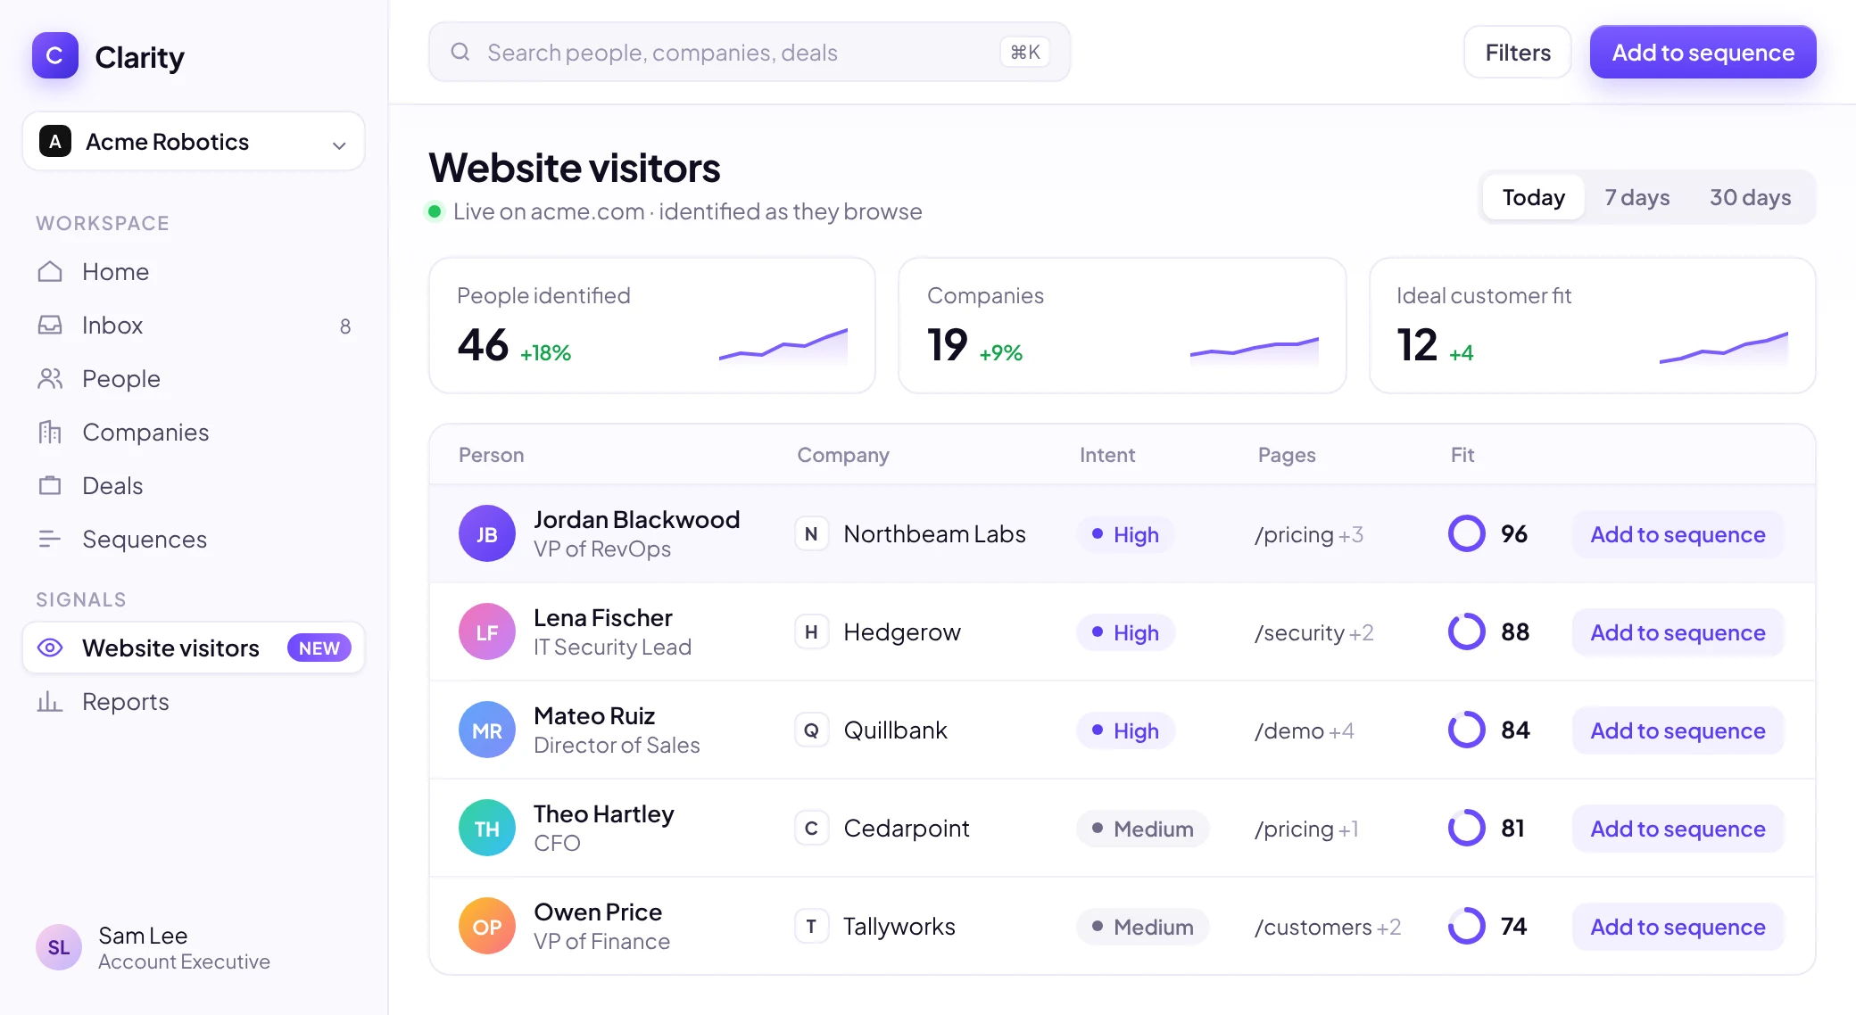Open Home from the sidebar

click(x=194, y=272)
